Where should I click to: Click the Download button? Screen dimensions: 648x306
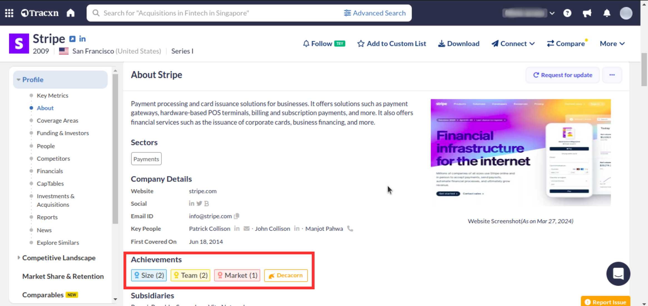pos(459,44)
